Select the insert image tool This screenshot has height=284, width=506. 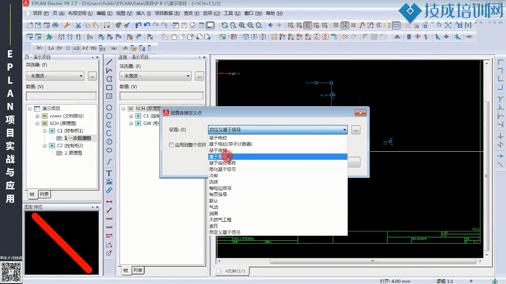(x=109, y=182)
